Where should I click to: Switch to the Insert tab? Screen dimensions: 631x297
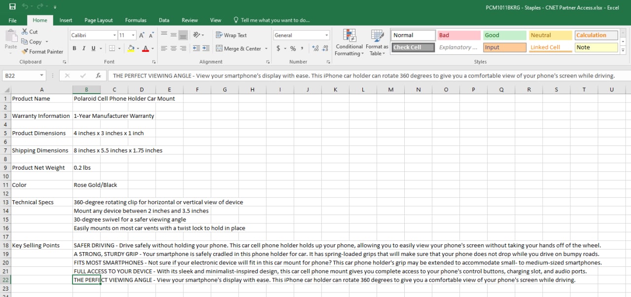pyautogui.click(x=66, y=20)
